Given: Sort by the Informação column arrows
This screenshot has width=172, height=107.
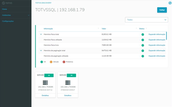Looking at the screenshot, I should pyautogui.click(x=98, y=28).
